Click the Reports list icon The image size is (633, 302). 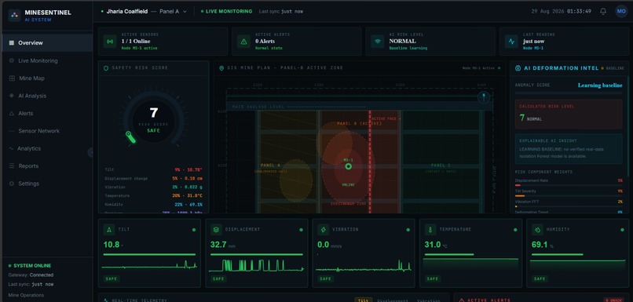click(x=11, y=166)
